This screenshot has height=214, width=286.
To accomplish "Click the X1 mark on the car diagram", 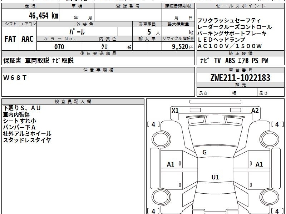I will click(175, 111).
